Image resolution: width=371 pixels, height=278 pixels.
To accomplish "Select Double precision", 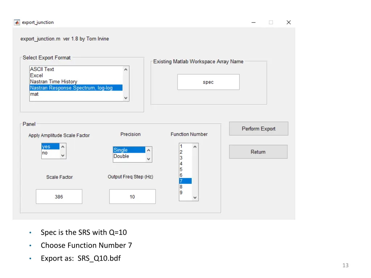I will [x=129, y=156].
